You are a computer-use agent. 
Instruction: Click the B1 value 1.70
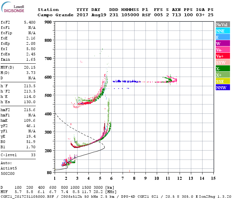pos(31,147)
